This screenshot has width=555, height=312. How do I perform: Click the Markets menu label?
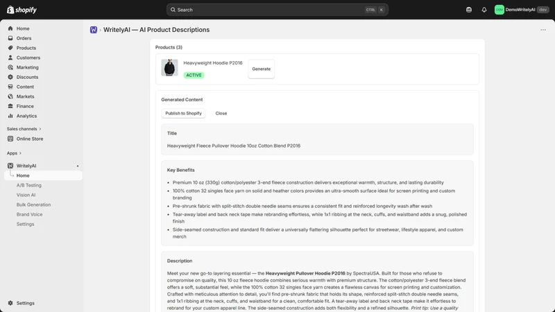click(x=25, y=96)
